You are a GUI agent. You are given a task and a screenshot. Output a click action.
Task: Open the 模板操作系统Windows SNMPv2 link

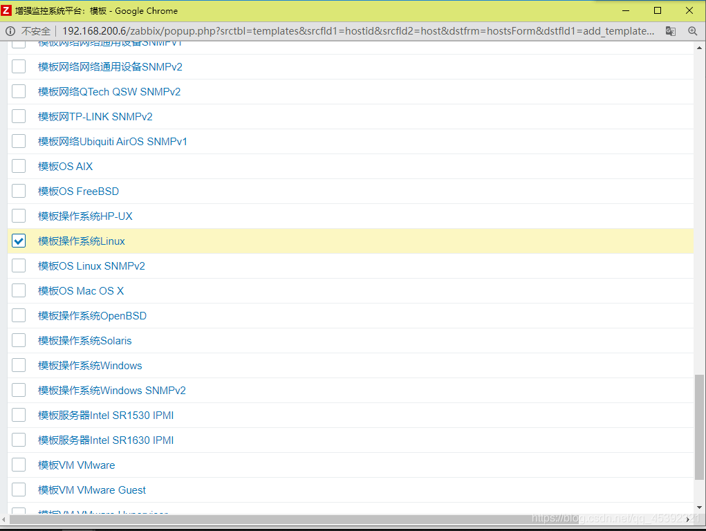click(111, 391)
